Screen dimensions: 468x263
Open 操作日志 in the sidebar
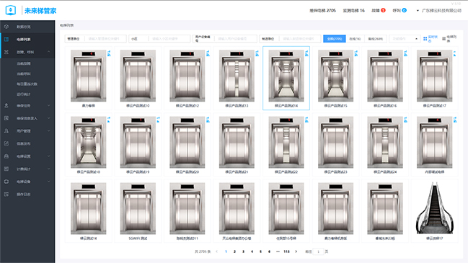tap(23, 195)
